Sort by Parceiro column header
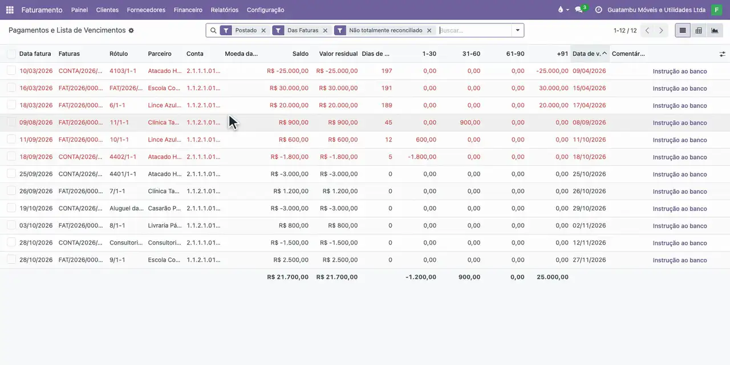Image resolution: width=730 pixels, height=365 pixels. (160, 54)
